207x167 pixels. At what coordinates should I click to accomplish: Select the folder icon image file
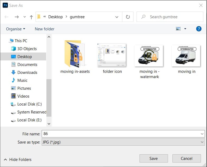[x=112, y=58]
